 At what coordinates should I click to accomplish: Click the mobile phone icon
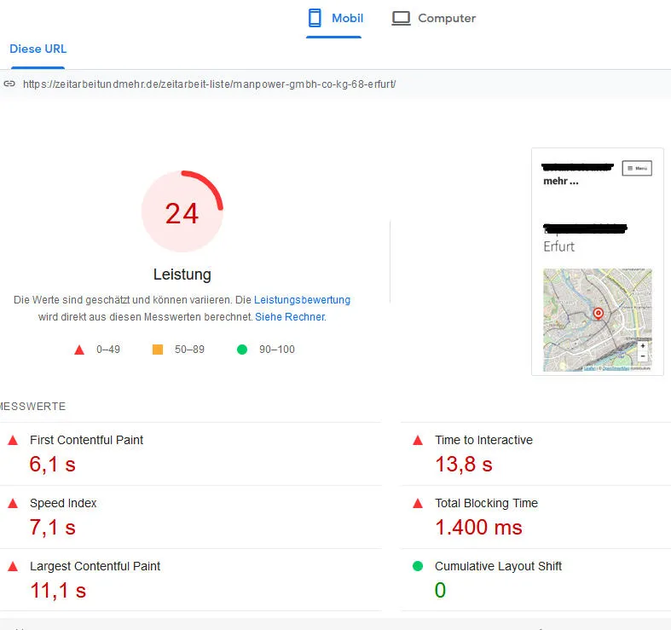(x=315, y=19)
